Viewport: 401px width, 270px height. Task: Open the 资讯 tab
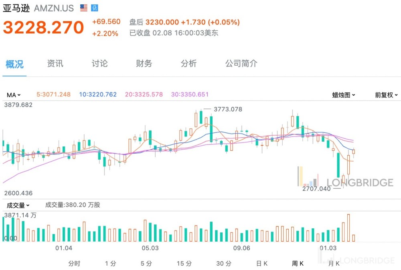(55, 64)
